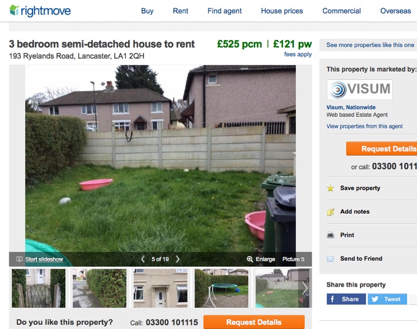Click the orange Request Details button below gallery
The width and height of the screenshot is (417, 329).
(254, 322)
